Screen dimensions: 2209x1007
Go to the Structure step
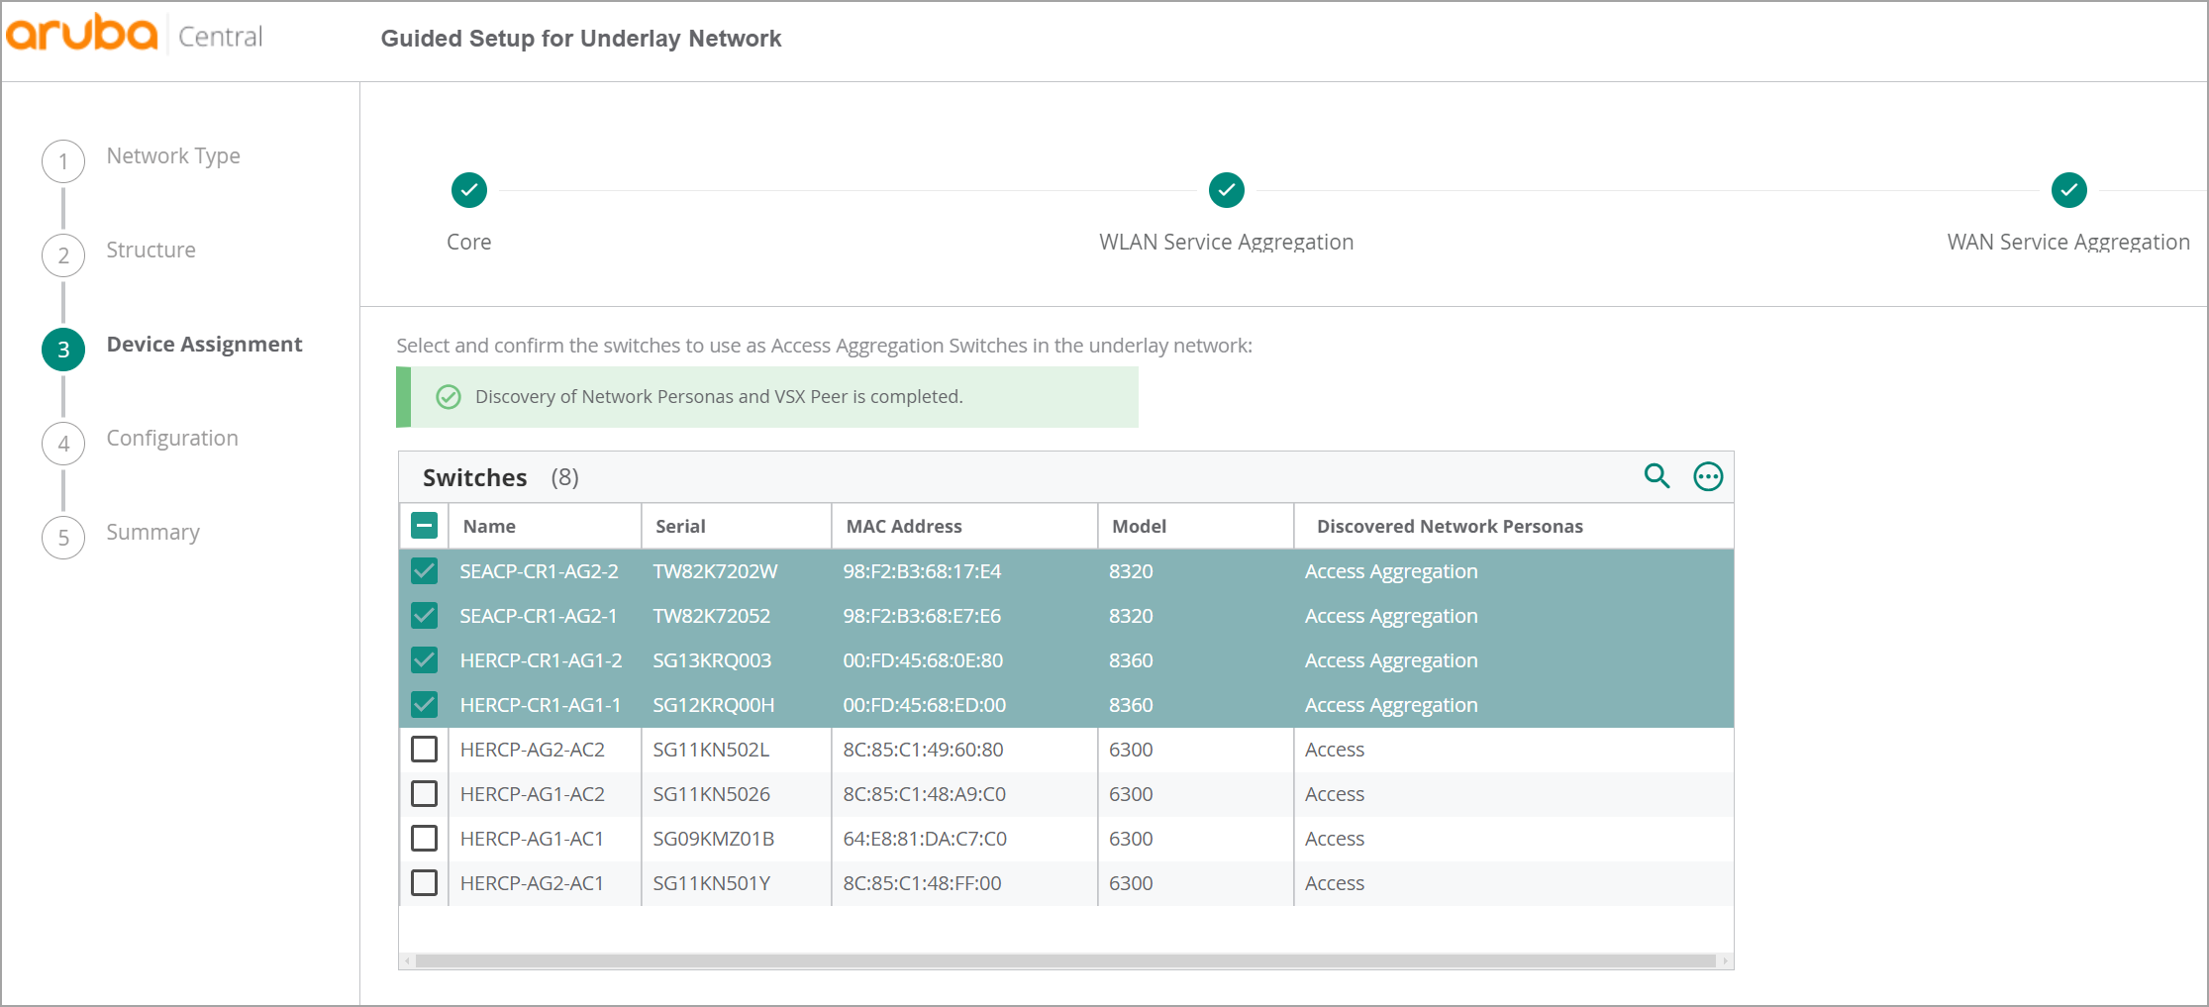151,251
